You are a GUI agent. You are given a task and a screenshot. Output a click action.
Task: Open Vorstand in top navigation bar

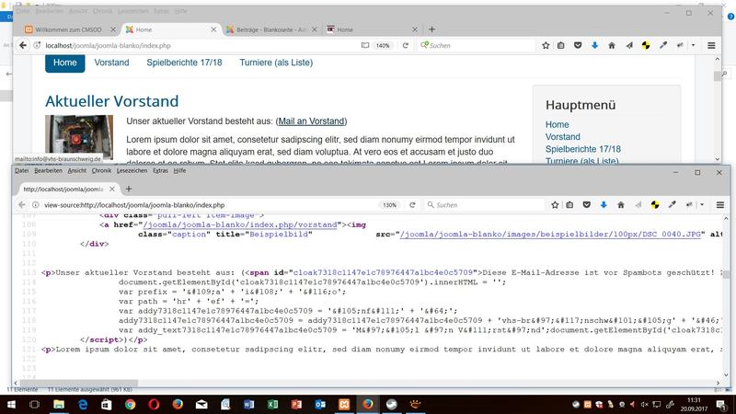click(x=111, y=63)
